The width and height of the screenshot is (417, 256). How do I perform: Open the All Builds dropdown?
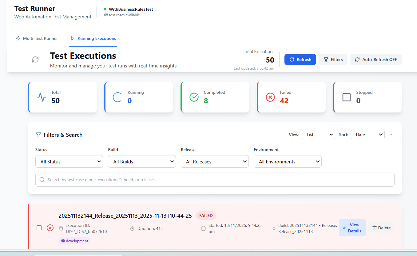tap(142, 162)
